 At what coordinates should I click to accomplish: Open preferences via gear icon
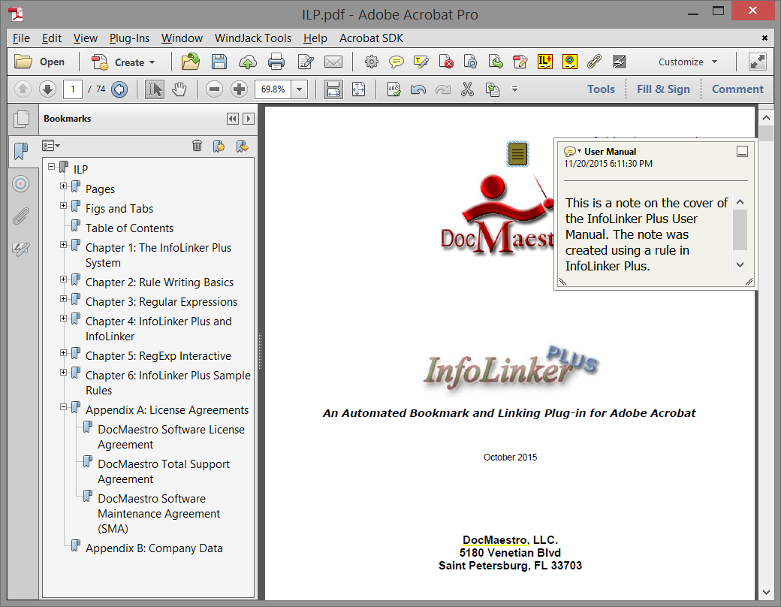[x=371, y=62]
